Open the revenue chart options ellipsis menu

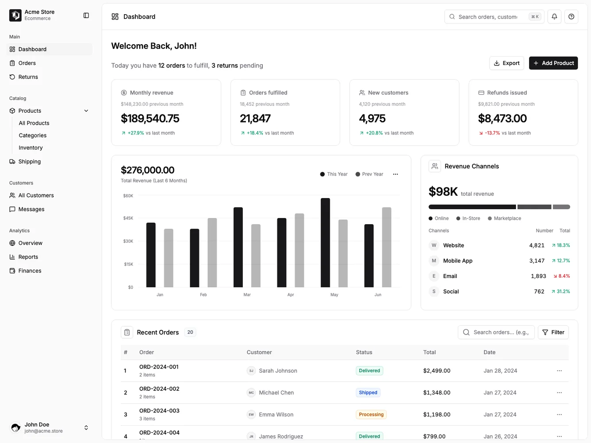[395, 174]
